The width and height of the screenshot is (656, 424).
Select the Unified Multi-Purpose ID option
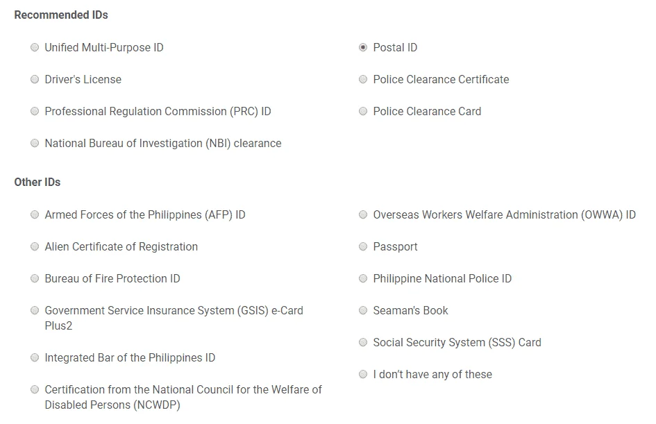tap(35, 47)
